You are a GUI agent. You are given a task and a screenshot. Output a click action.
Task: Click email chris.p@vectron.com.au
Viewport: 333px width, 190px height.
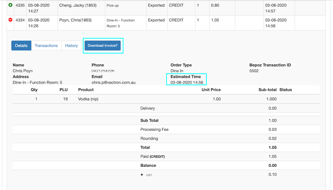[113, 83]
